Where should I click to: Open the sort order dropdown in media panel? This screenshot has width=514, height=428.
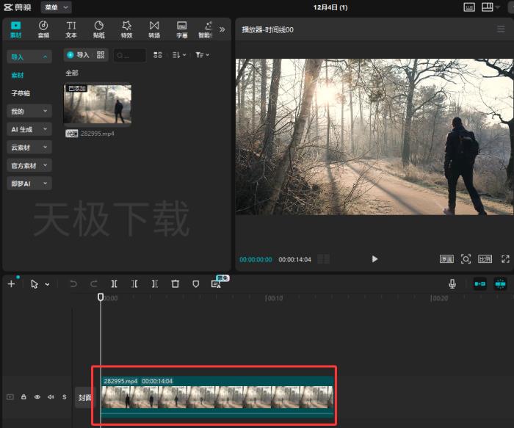tap(178, 55)
